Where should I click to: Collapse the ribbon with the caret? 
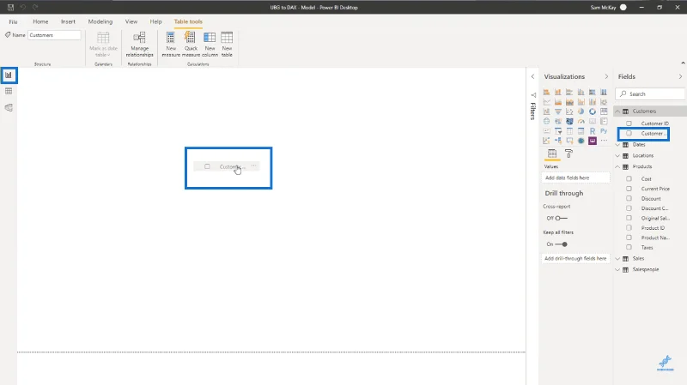(683, 63)
